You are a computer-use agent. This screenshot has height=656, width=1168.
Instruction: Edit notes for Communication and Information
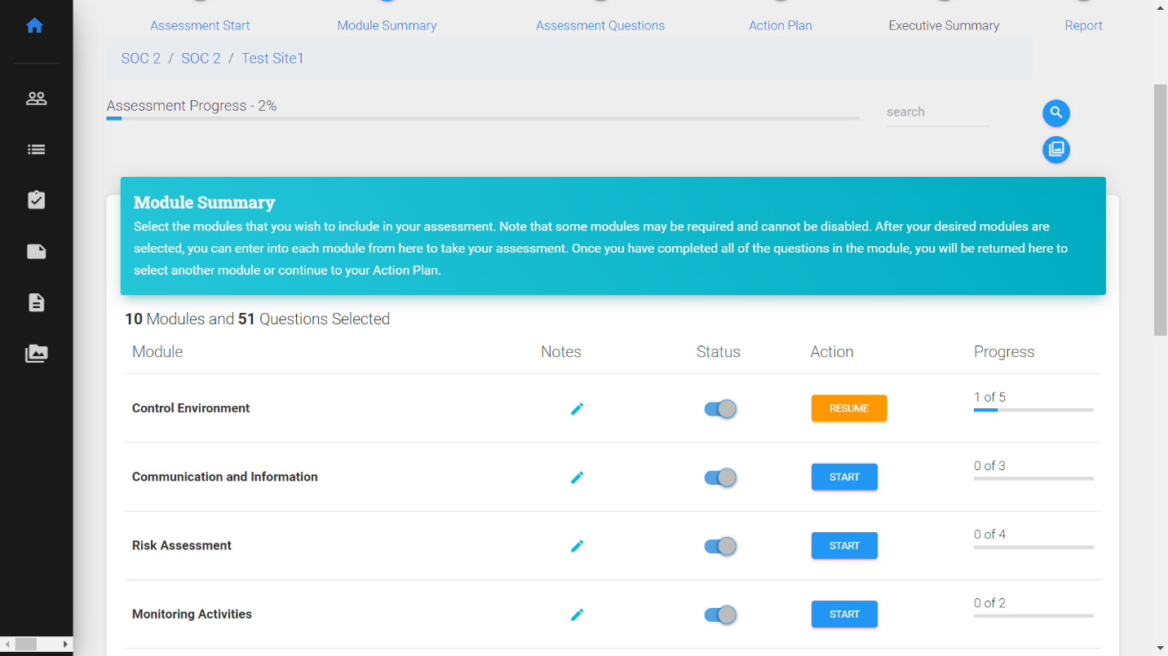(x=577, y=478)
